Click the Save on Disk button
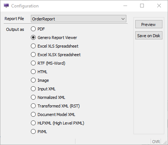168x145 pixels. pyautogui.click(x=149, y=35)
